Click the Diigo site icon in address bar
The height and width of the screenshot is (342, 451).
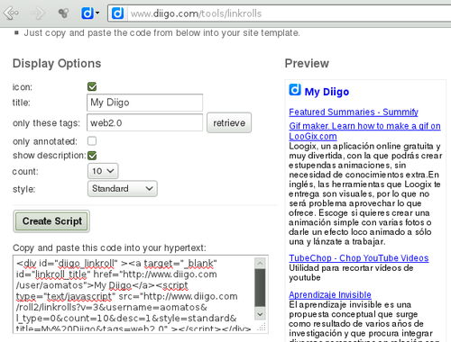click(117, 13)
